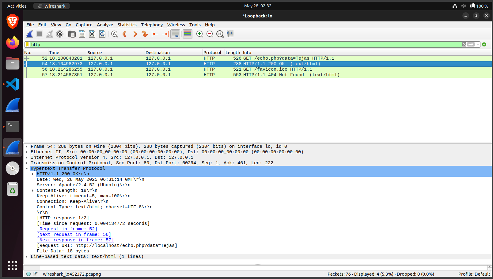Open the Find a packet tool
Viewport: 493px width, 279px height.
(x=115, y=34)
